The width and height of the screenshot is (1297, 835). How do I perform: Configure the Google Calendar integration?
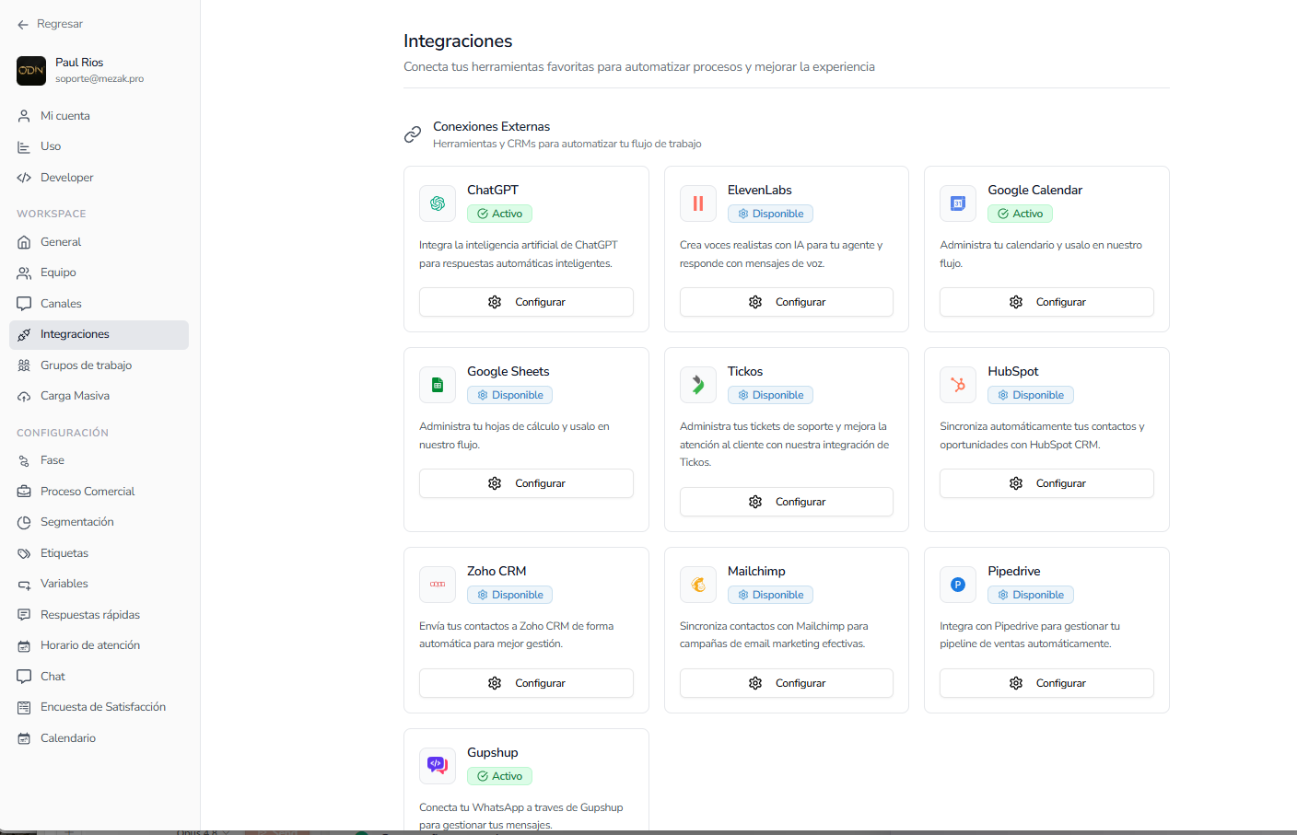[1046, 302]
